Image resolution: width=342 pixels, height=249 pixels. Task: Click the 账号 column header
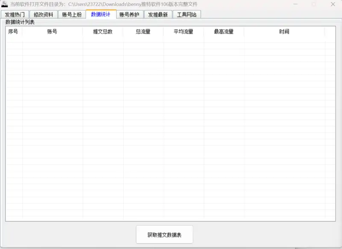(52, 32)
